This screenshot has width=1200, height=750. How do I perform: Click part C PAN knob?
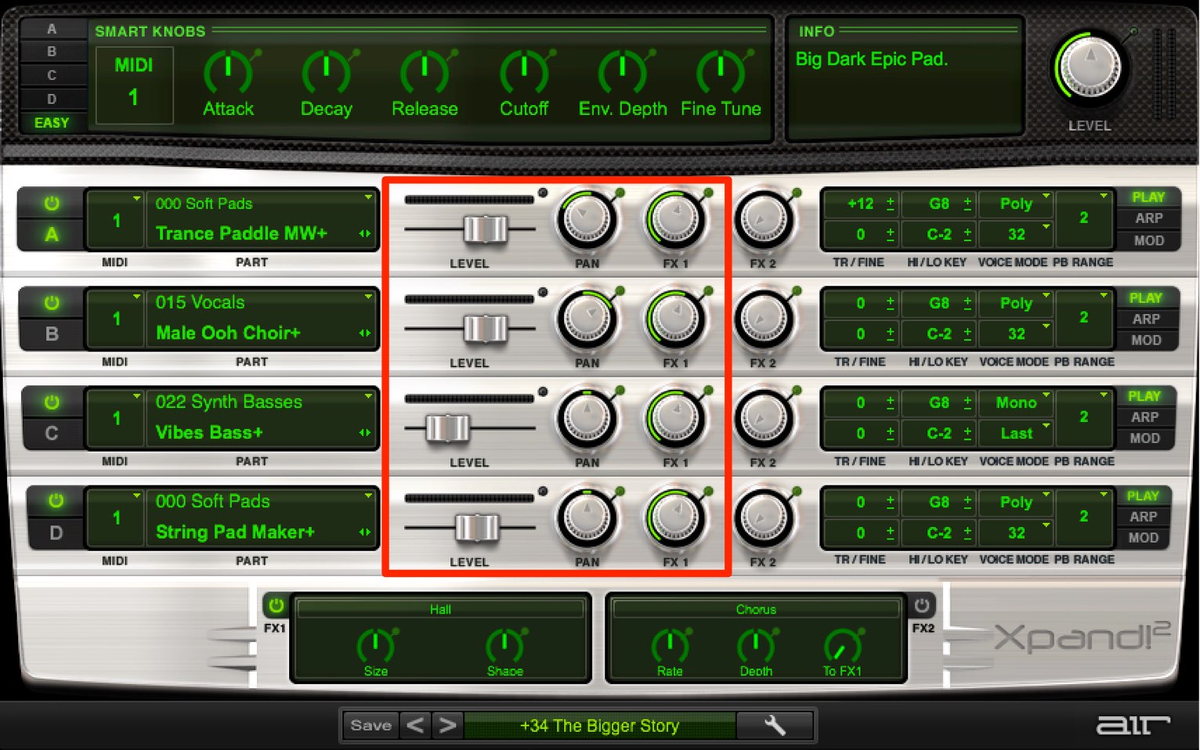[x=587, y=419]
